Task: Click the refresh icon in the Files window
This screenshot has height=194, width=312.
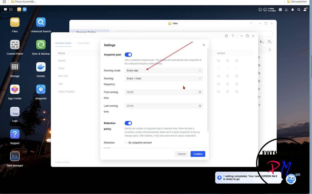Action: tap(226, 36)
